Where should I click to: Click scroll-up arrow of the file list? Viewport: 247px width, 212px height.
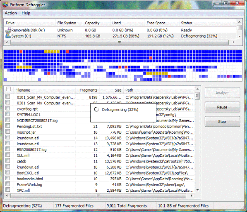197,90
